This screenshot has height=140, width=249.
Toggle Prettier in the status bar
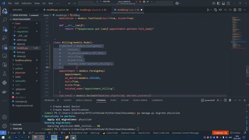235,133
